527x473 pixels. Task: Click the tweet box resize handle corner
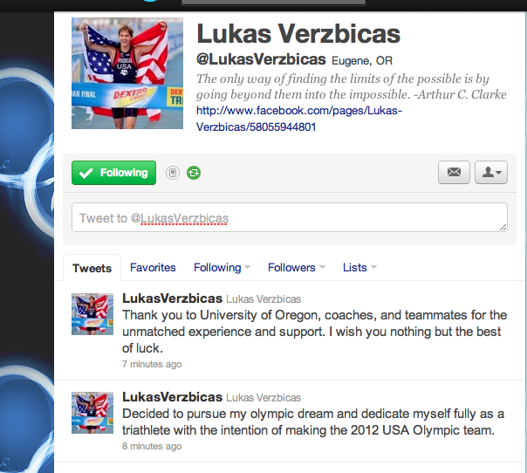503,228
